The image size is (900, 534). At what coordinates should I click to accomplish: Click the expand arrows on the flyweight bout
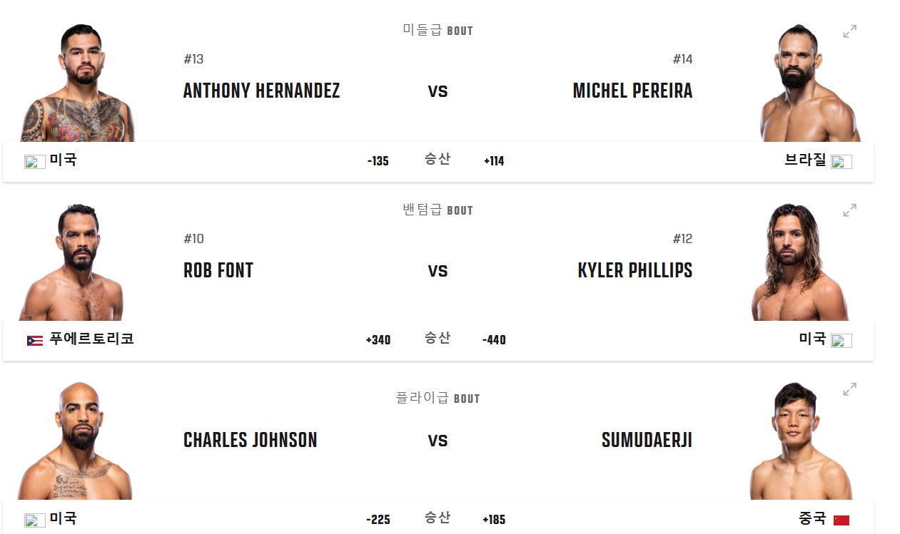point(849,390)
